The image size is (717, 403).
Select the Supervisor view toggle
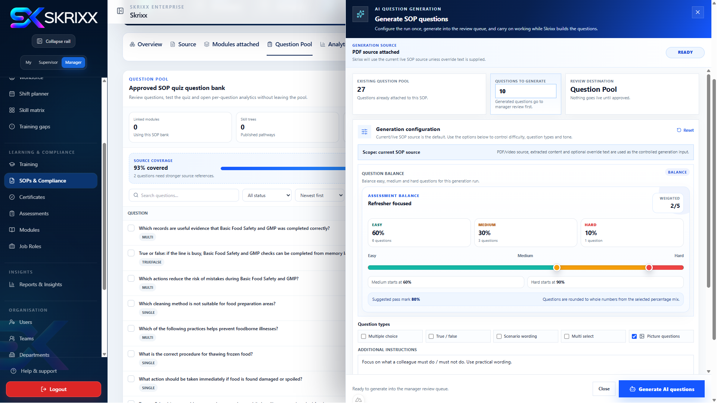pyautogui.click(x=48, y=62)
